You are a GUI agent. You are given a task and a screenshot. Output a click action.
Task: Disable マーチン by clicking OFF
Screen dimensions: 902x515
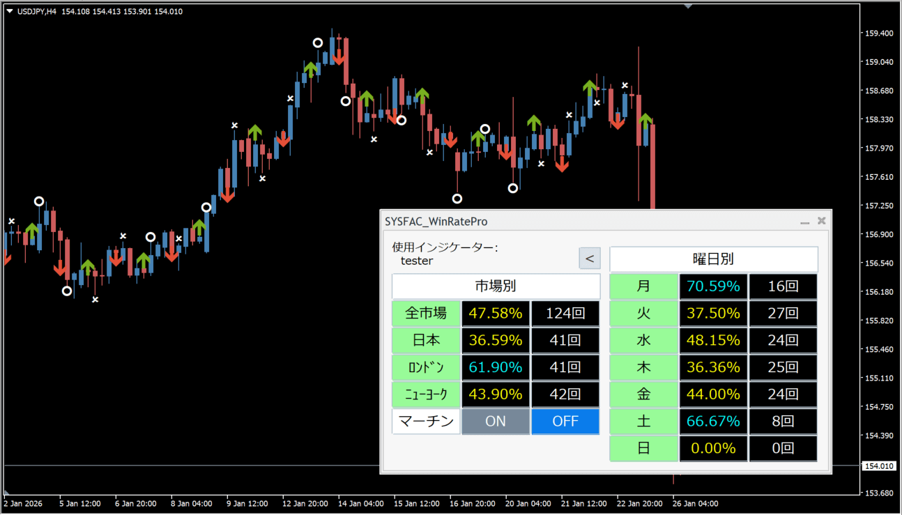click(565, 421)
